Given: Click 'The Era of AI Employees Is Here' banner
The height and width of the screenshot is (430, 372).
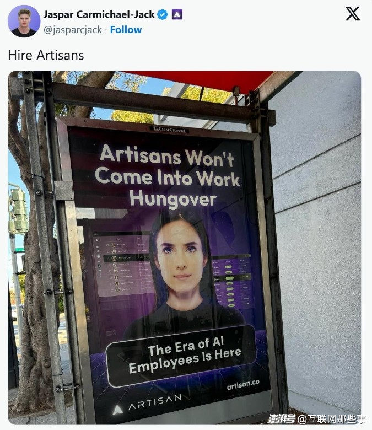Looking at the screenshot, I should click(x=181, y=355).
